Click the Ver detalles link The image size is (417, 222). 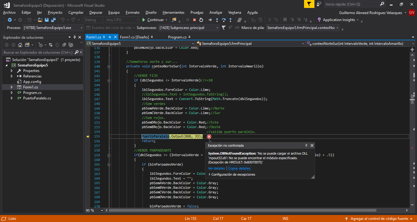pos(216,168)
